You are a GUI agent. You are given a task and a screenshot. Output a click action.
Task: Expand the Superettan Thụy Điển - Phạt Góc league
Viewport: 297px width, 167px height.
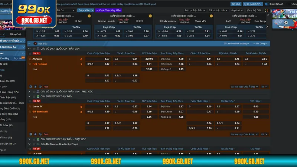coord(29,139)
